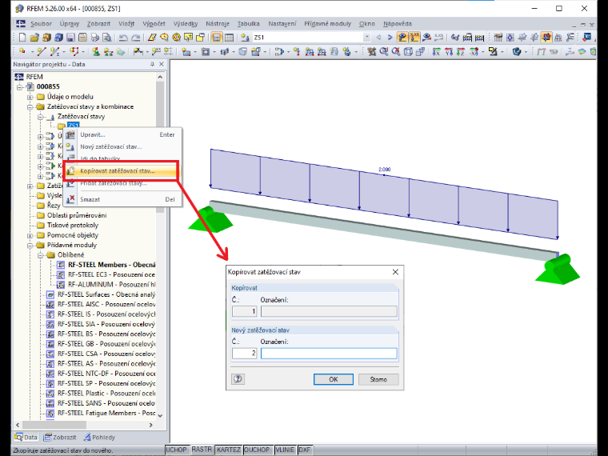Image resolution: width=608 pixels, height=456 pixels.
Task: Collapse Zatěžovací stavy a kombinace folder
Action: [x=30, y=106]
